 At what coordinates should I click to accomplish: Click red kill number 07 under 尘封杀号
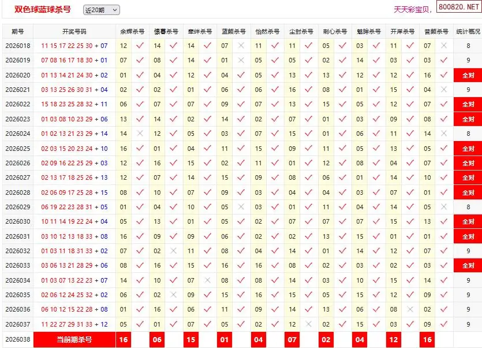(292, 340)
